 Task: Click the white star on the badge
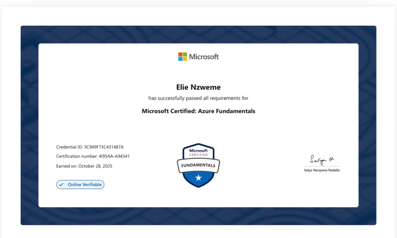coord(198,178)
